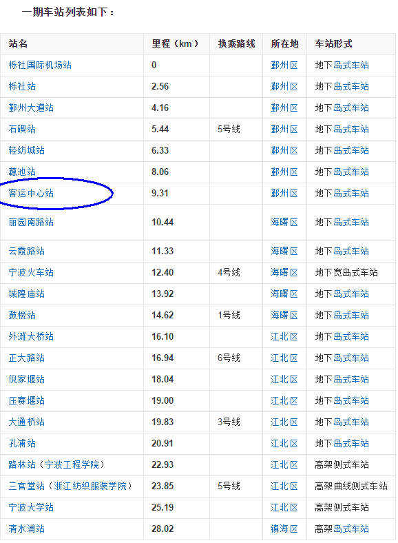Click the 换乘路线 column header
Image resolution: width=398 pixels, height=543 pixels.
[x=236, y=43]
